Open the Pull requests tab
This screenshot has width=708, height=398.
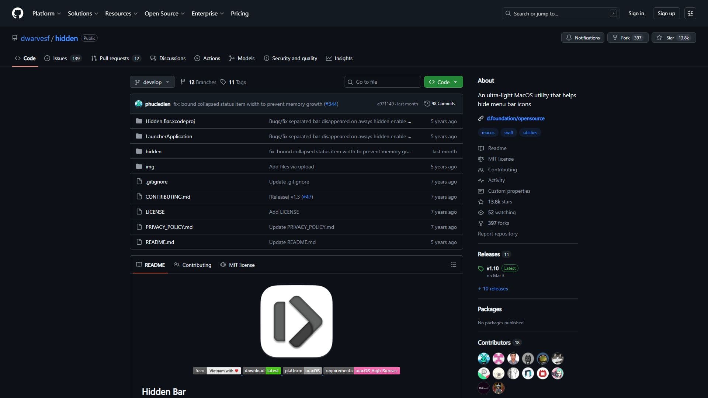[115, 58]
